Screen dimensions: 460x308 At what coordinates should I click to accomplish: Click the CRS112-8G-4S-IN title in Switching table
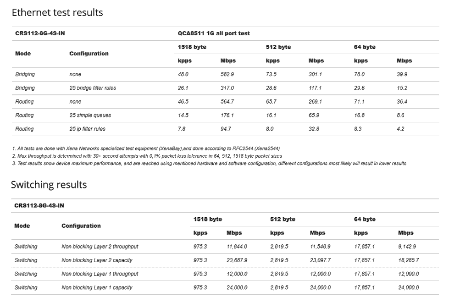pyautogui.click(x=39, y=206)
